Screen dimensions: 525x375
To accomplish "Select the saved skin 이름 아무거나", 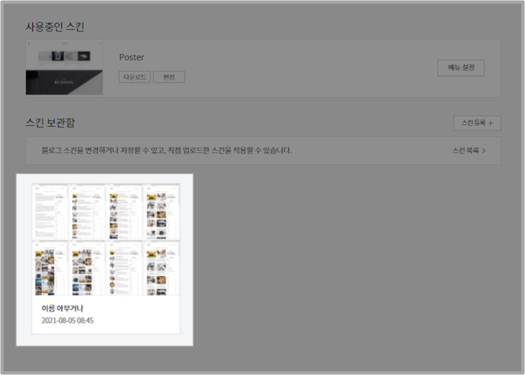I will pos(105,240).
